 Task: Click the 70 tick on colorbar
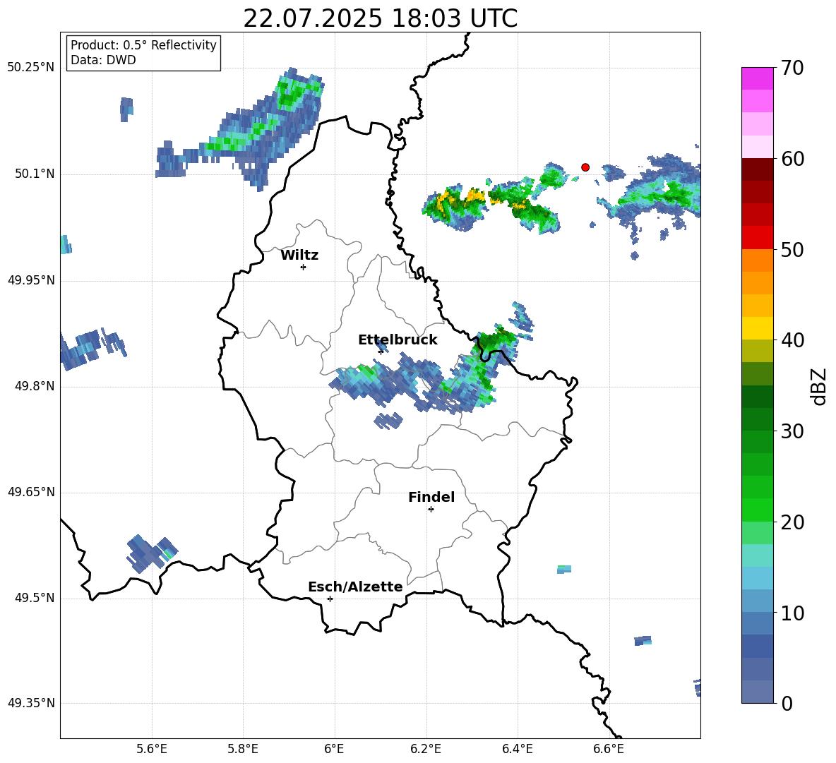point(792,68)
